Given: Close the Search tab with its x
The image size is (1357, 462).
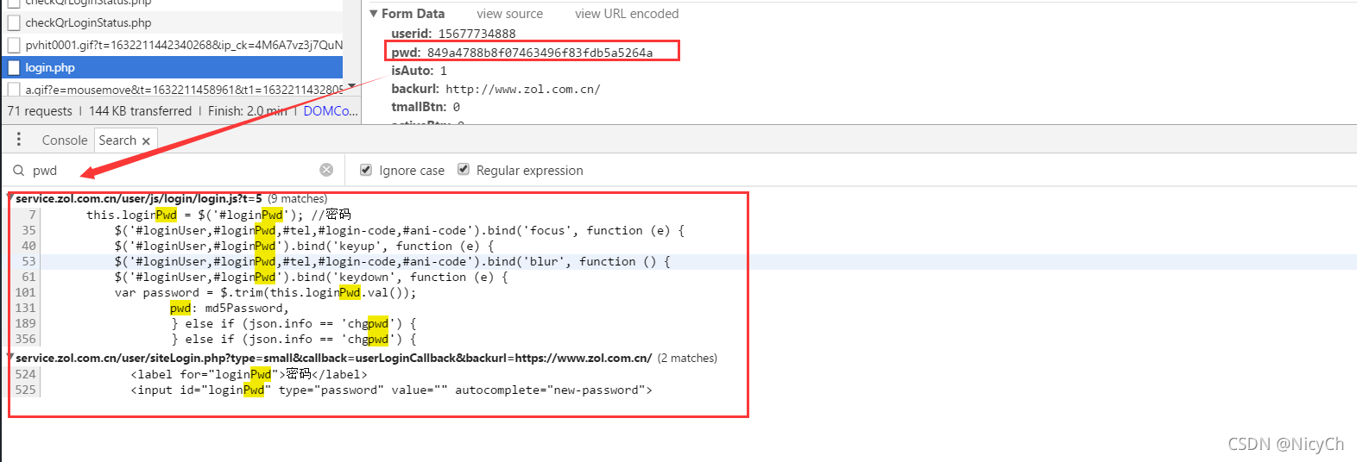Looking at the screenshot, I should coord(147,140).
